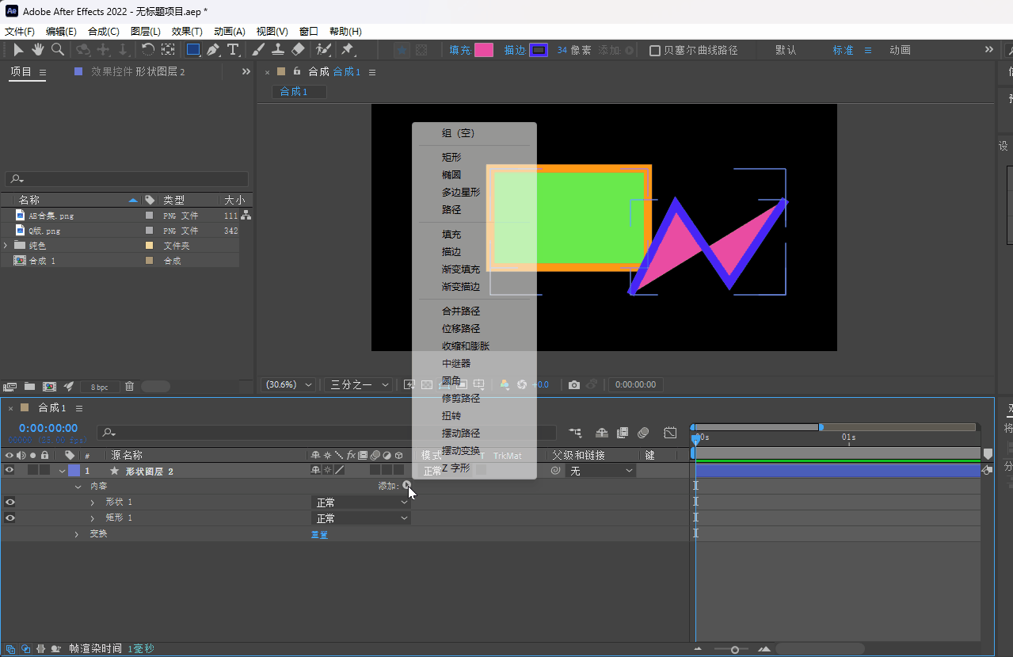The width and height of the screenshot is (1013, 657).
Task: Switch to the 动画 workspace
Action: pyautogui.click(x=900, y=50)
